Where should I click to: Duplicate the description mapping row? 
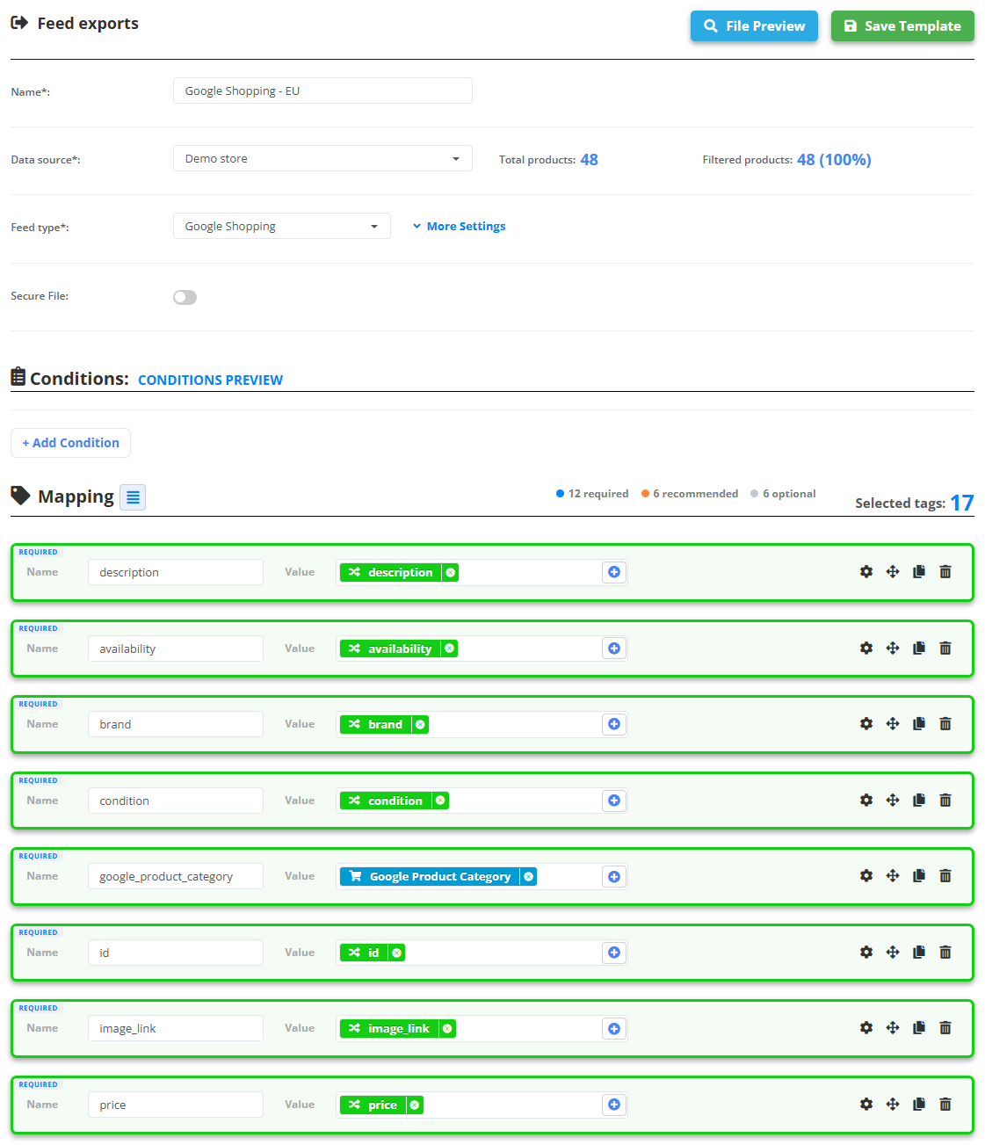pyautogui.click(x=919, y=572)
